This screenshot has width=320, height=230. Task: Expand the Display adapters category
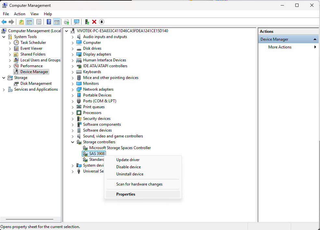73,55
